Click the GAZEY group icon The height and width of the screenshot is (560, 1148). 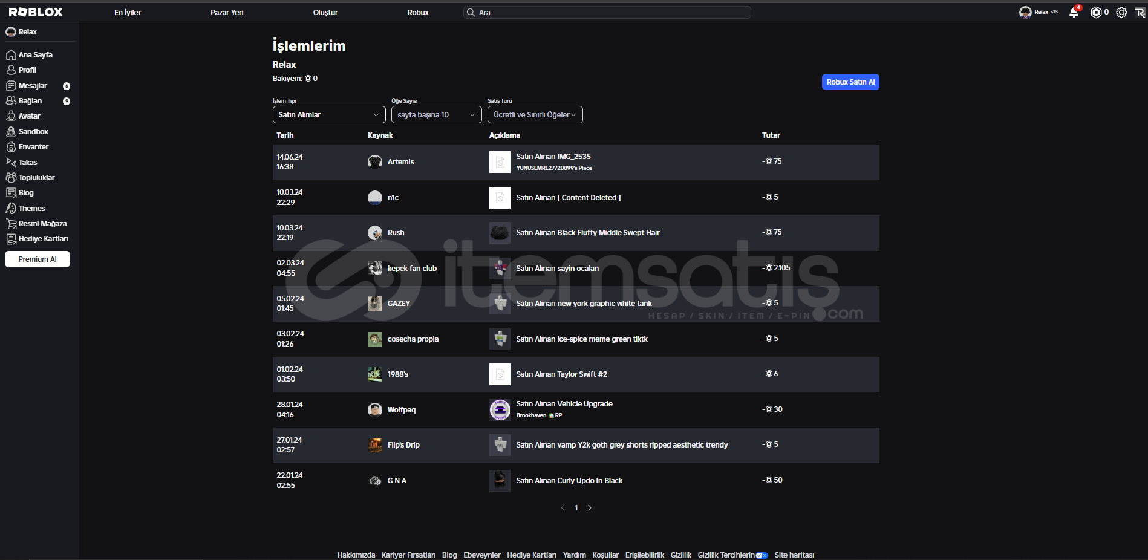point(375,304)
